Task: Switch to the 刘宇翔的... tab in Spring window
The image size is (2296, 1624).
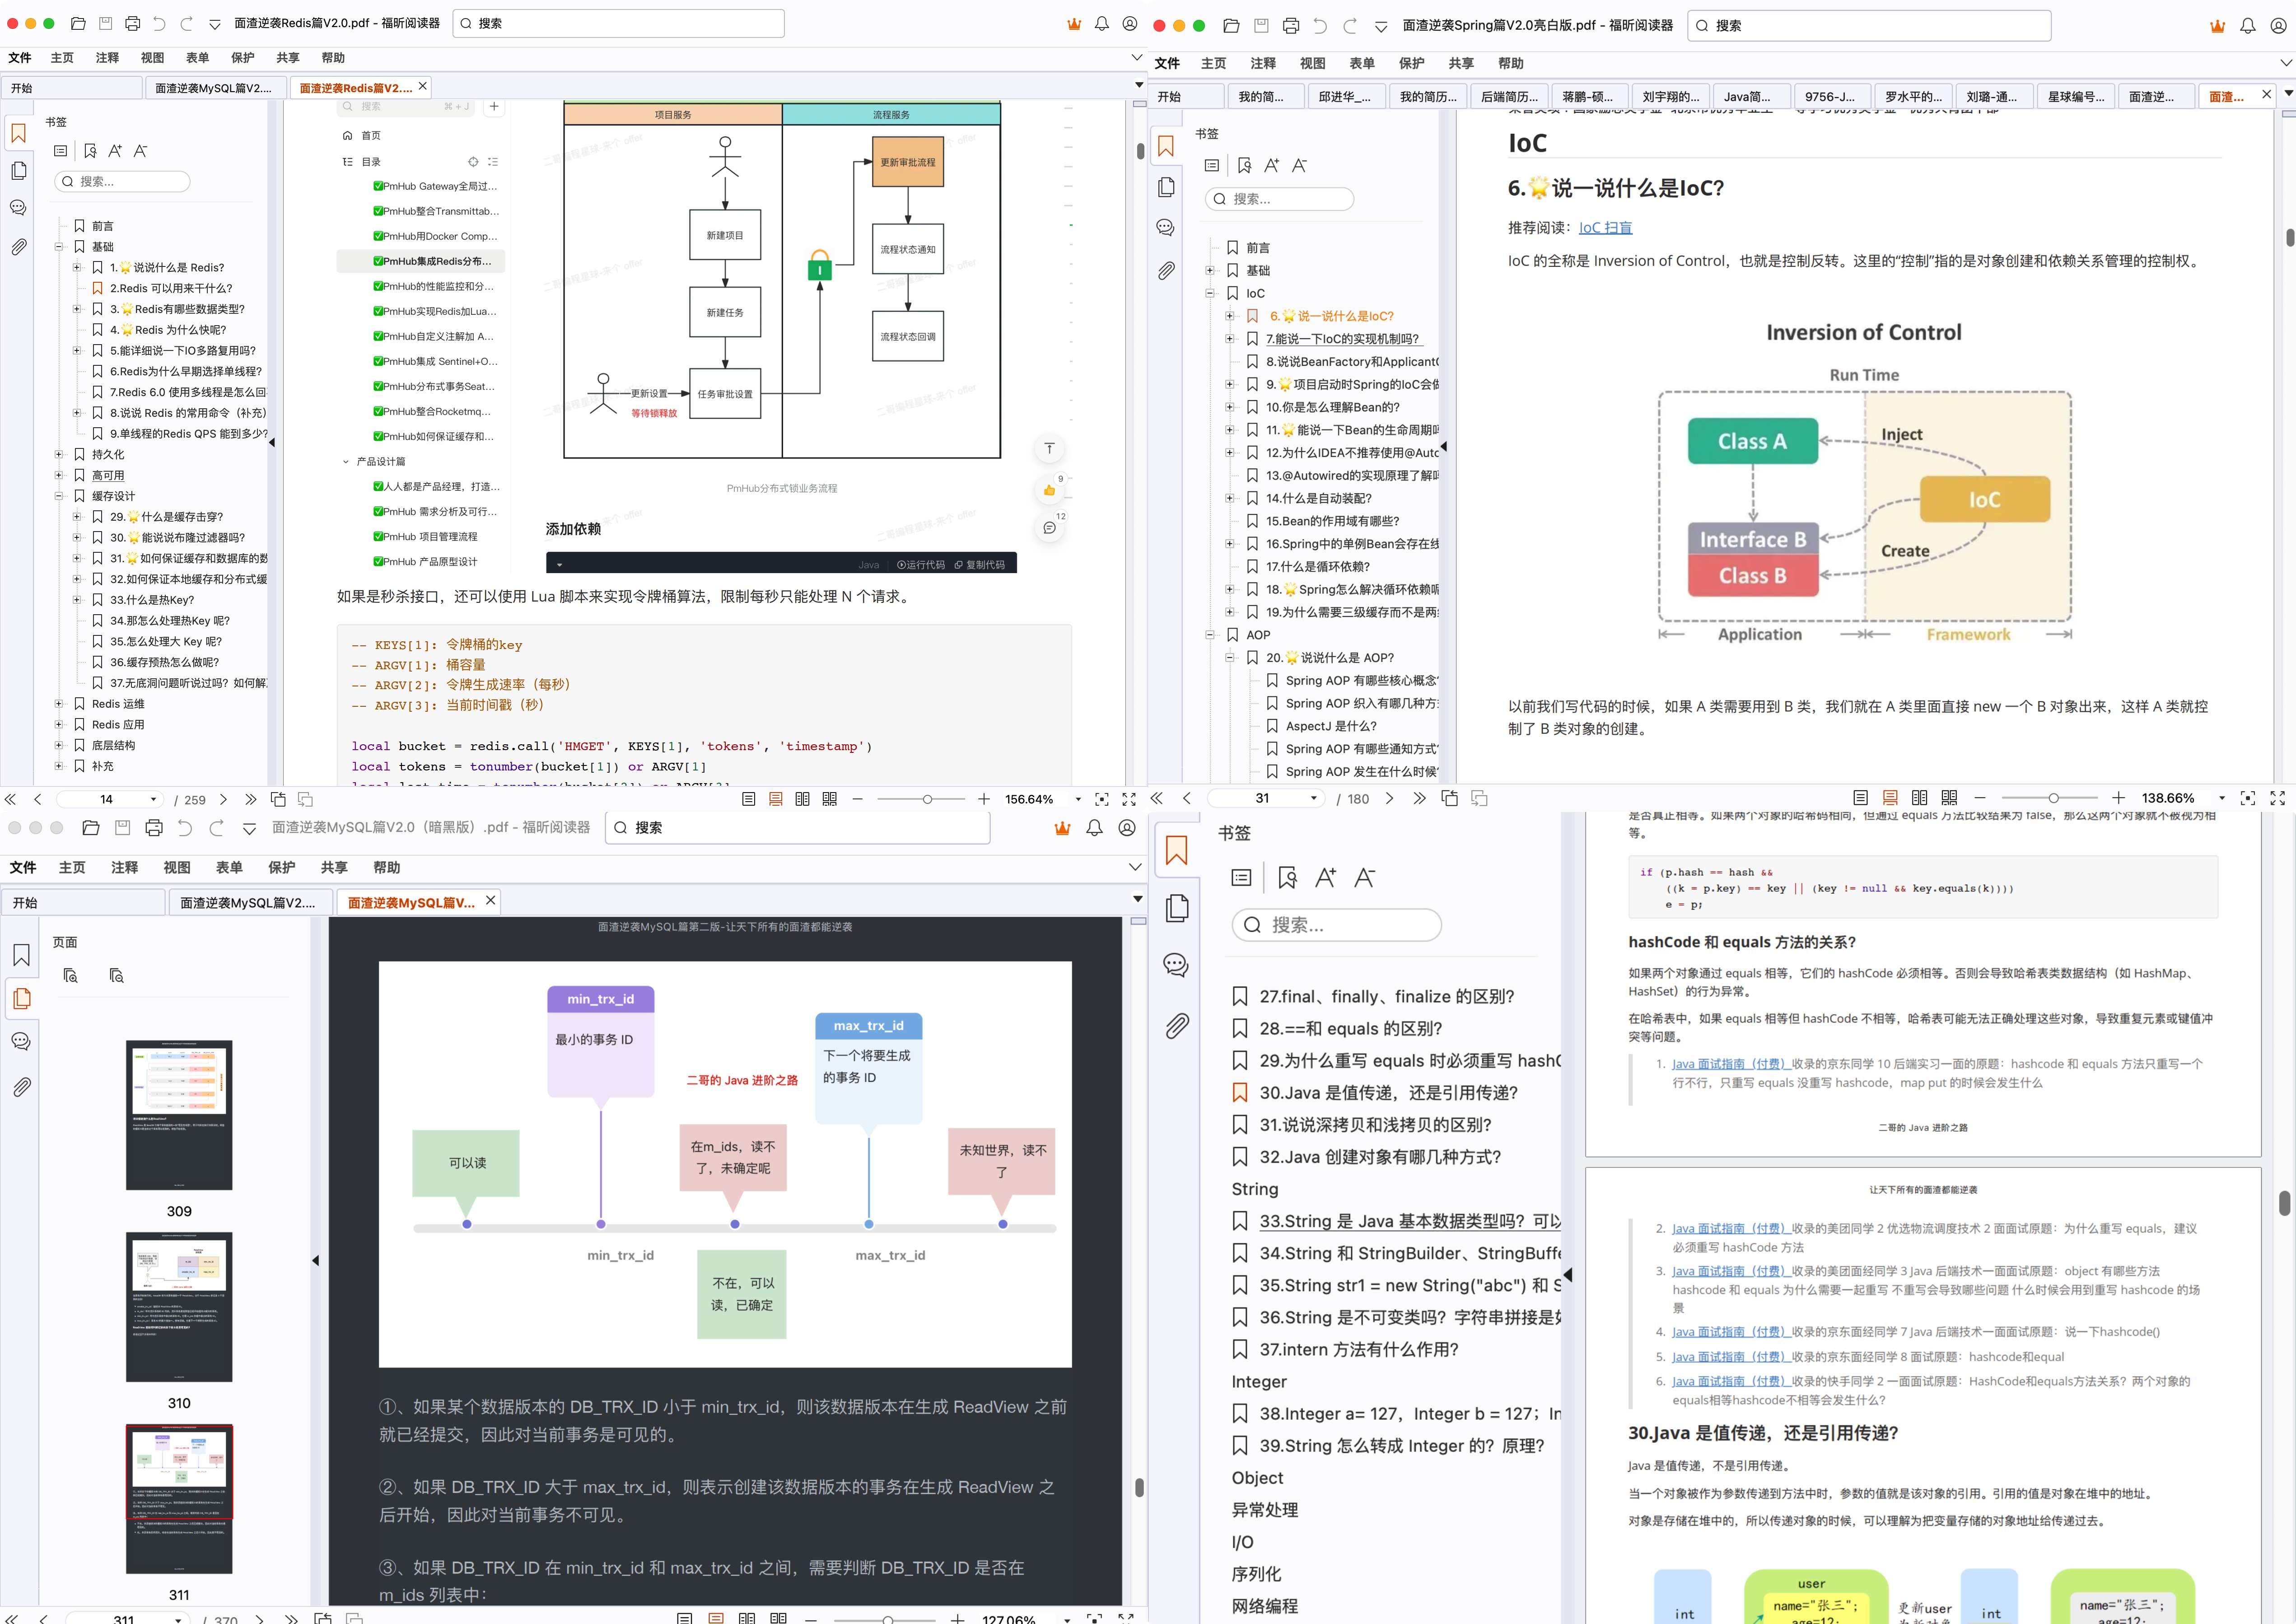Action: [x=1670, y=97]
